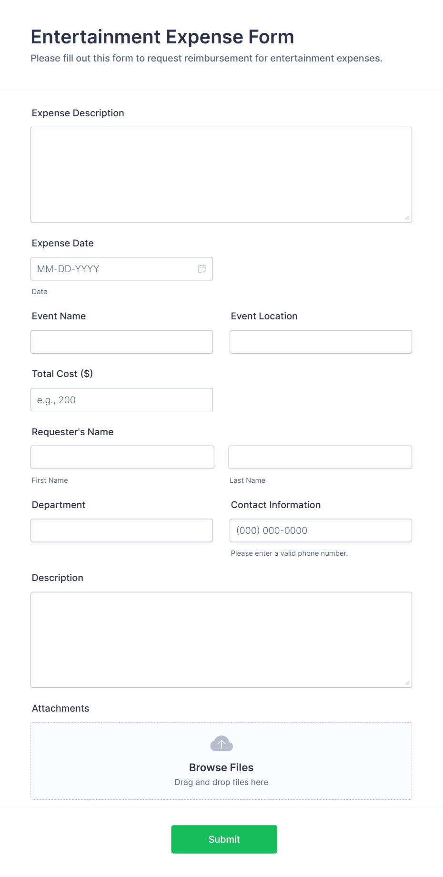Open the calendar icon for Expense Date
This screenshot has height=877, width=443.
coord(202,268)
